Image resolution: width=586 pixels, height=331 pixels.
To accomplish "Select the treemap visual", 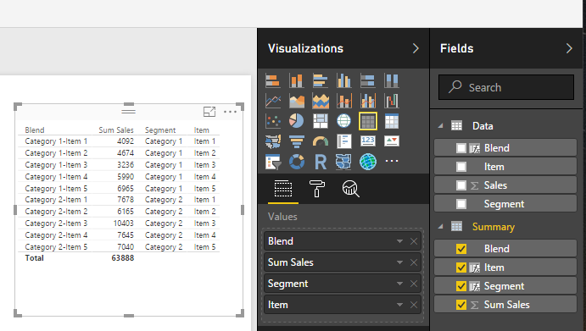I will click(x=321, y=121).
